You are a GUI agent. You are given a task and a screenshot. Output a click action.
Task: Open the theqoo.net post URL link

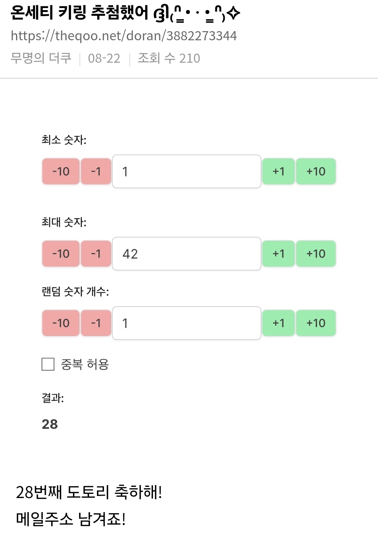tap(124, 36)
